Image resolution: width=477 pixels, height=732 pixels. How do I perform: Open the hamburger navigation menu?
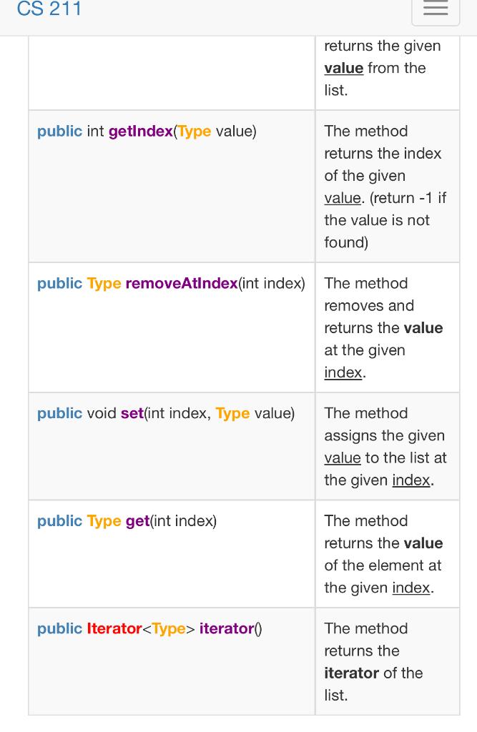coord(435,11)
